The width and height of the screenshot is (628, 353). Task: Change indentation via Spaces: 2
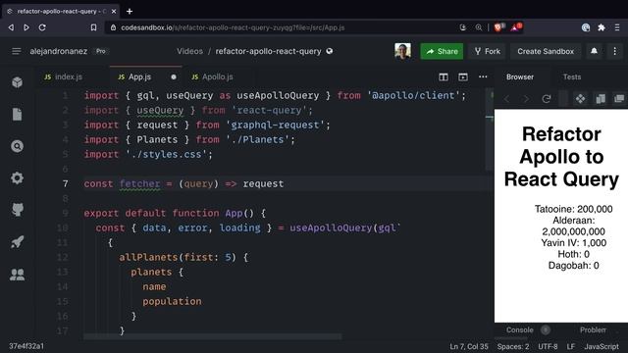(x=513, y=346)
